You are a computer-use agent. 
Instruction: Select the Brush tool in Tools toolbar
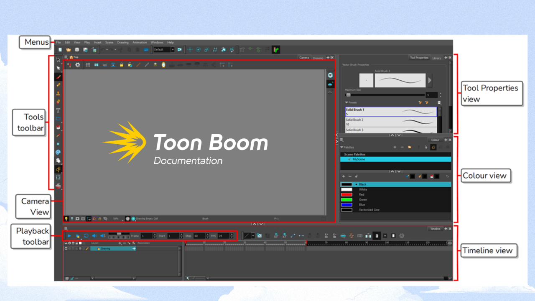click(59, 77)
